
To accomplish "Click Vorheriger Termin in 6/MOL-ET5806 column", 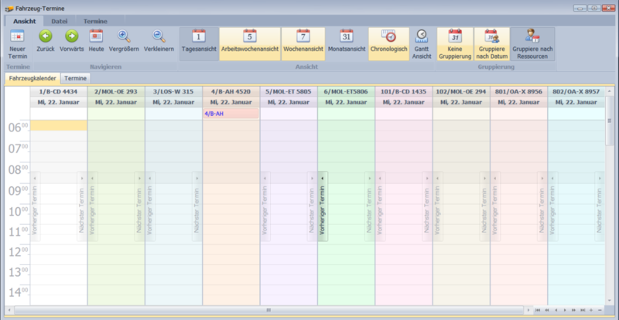I will point(323,206).
